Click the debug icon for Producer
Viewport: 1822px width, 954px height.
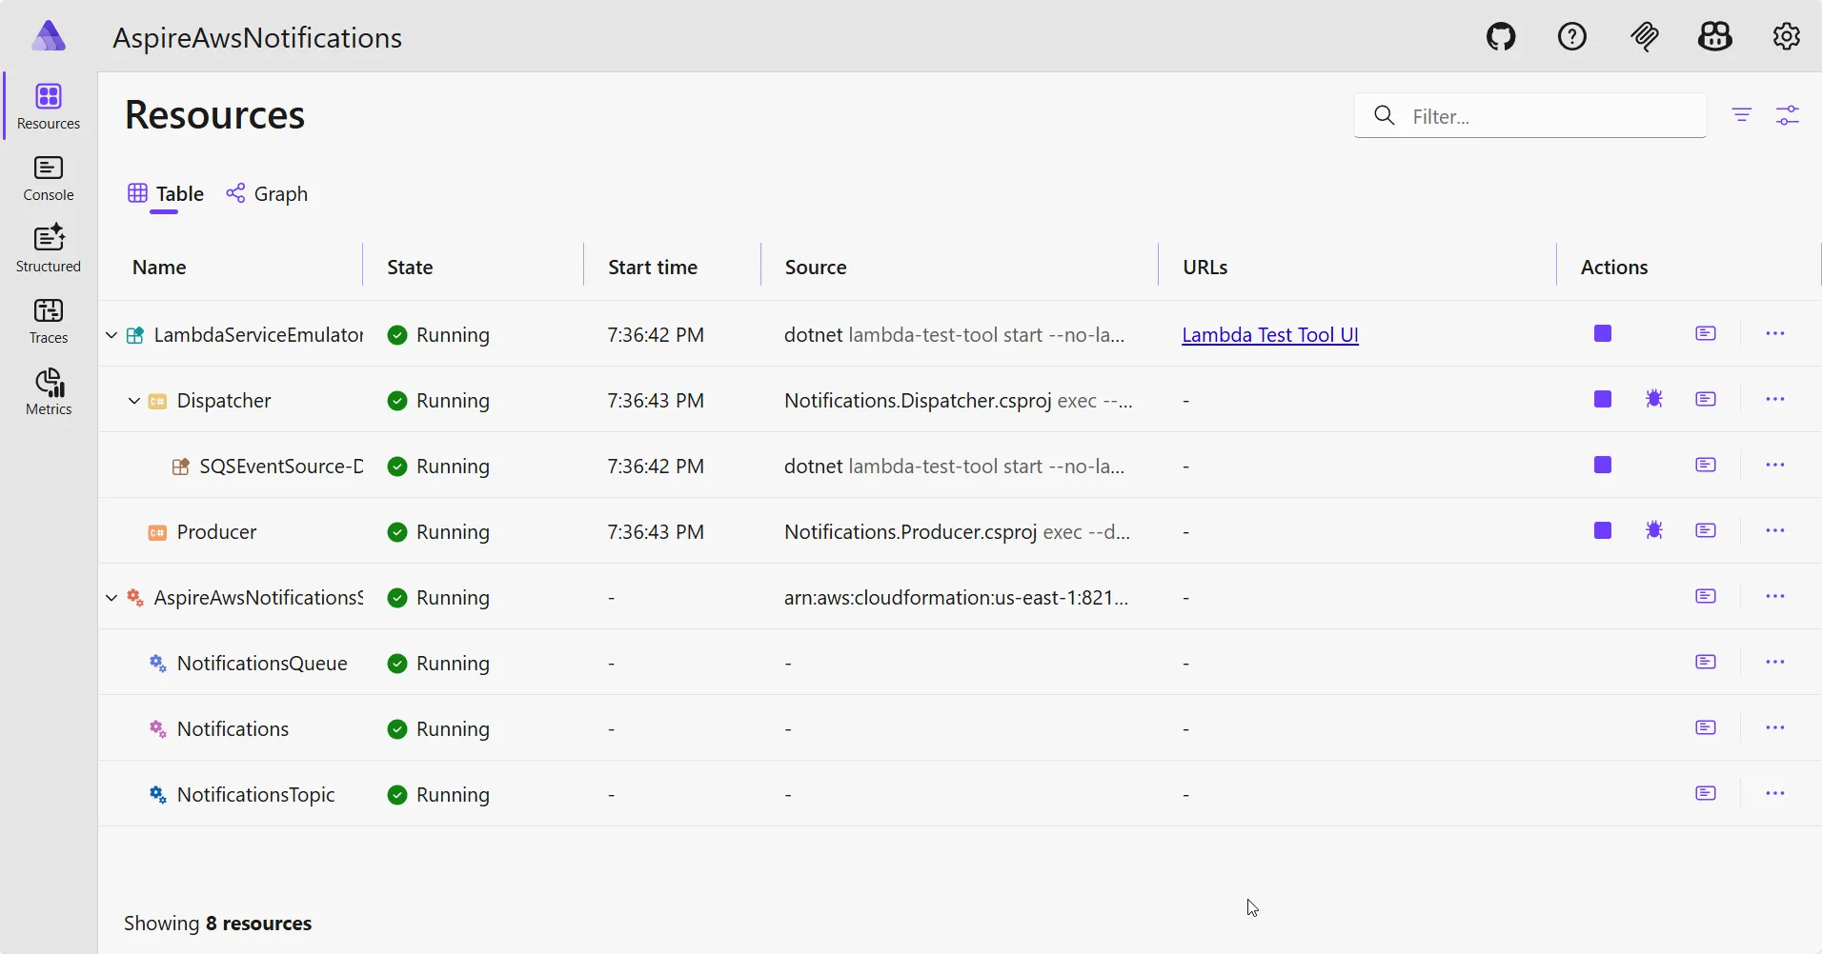click(1654, 530)
